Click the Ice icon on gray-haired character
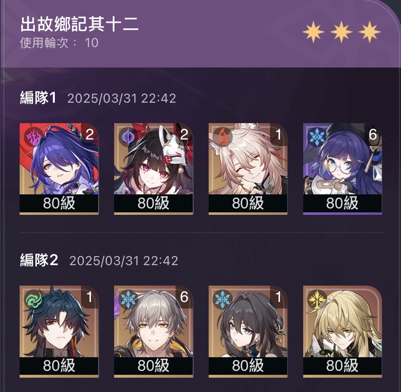This screenshot has width=401, height=392. [x=128, y=300]
